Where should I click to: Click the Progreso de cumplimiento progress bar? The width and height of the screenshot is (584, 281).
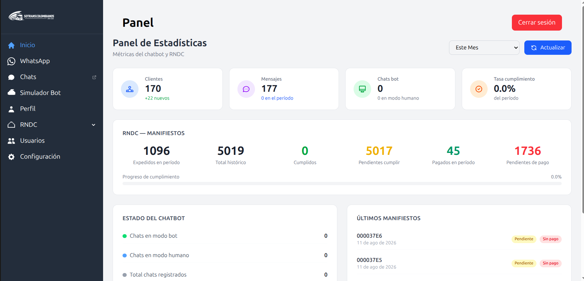(342, 184)
